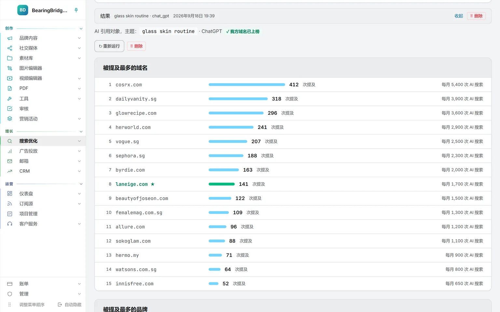Toggle 自动隐藏 for the sidebar
The image size is (500, 312).
(x=70, y=305)
